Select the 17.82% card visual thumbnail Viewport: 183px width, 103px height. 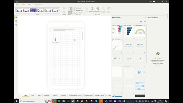click(129, 45)
